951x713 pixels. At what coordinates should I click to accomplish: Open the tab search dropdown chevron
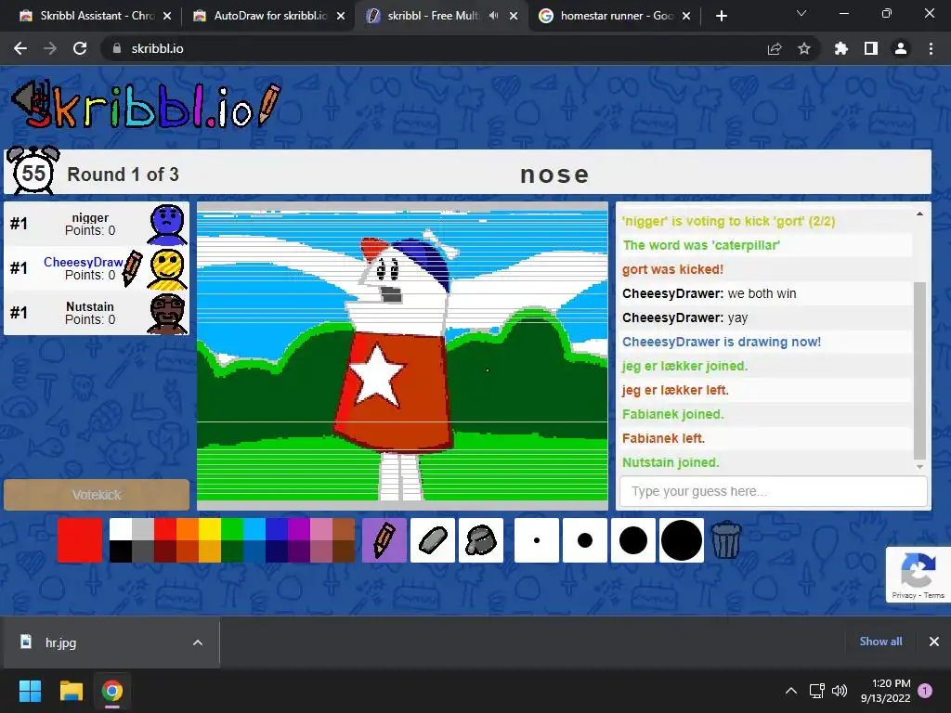801,13
